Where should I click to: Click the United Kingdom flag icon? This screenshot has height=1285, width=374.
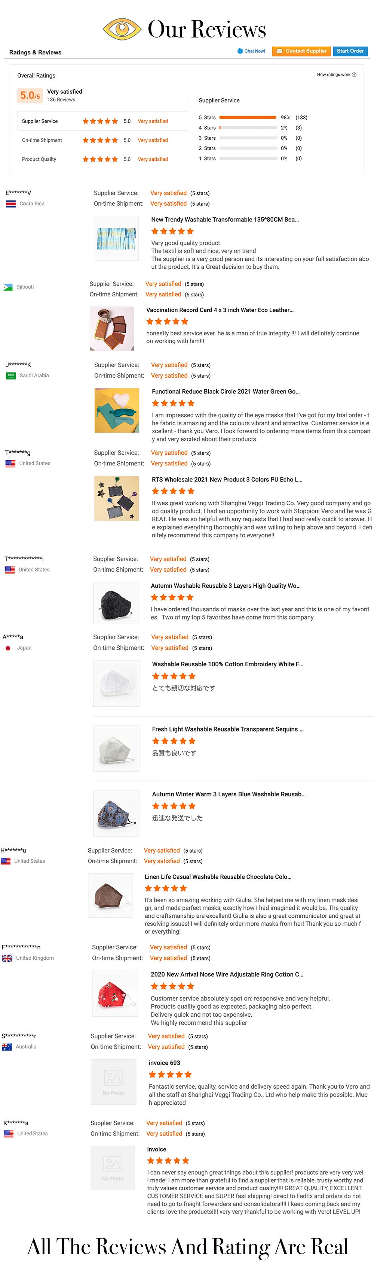coord(7,958)
